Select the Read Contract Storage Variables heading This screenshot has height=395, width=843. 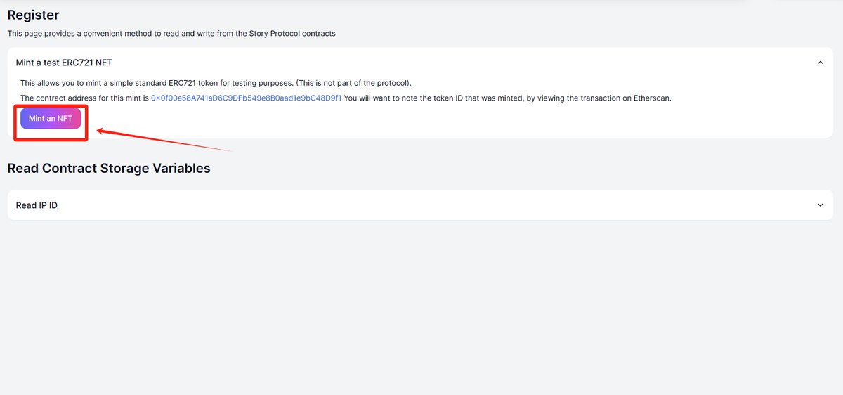109,168
